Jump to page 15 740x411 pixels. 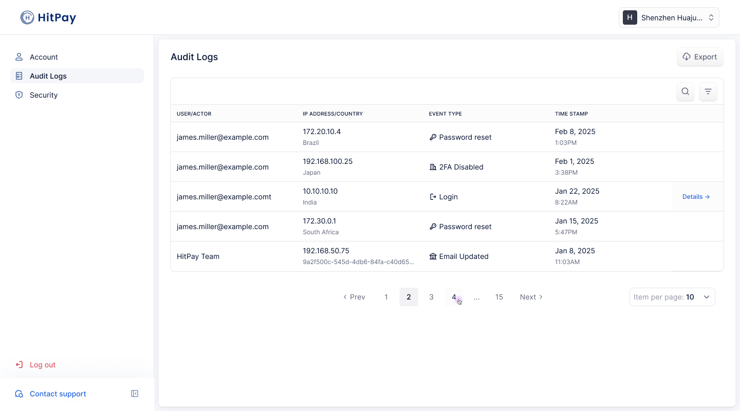point(499,297)
